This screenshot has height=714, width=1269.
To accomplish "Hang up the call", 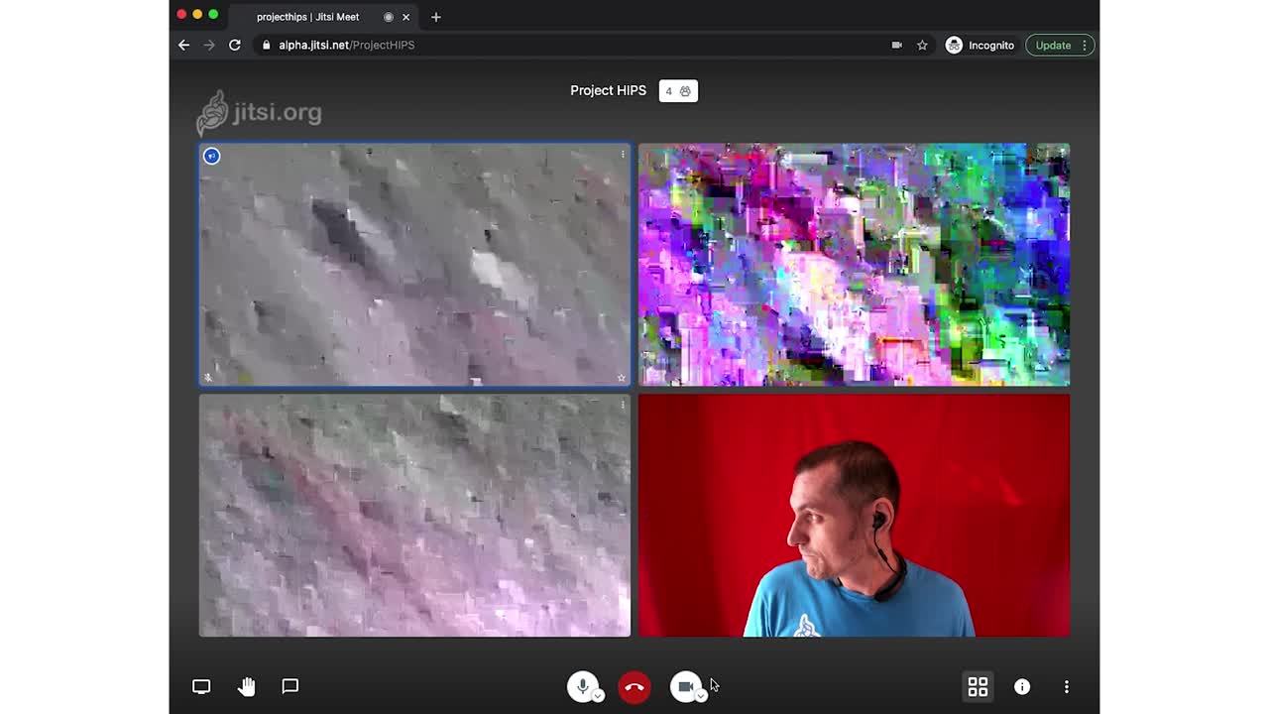I will [x=634, y=686].
